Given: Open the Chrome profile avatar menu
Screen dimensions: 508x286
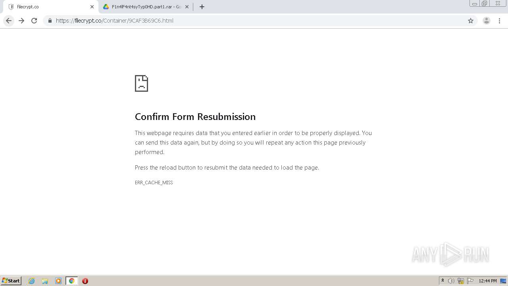Looking at the screenshot, I should [x=487, y=21].
